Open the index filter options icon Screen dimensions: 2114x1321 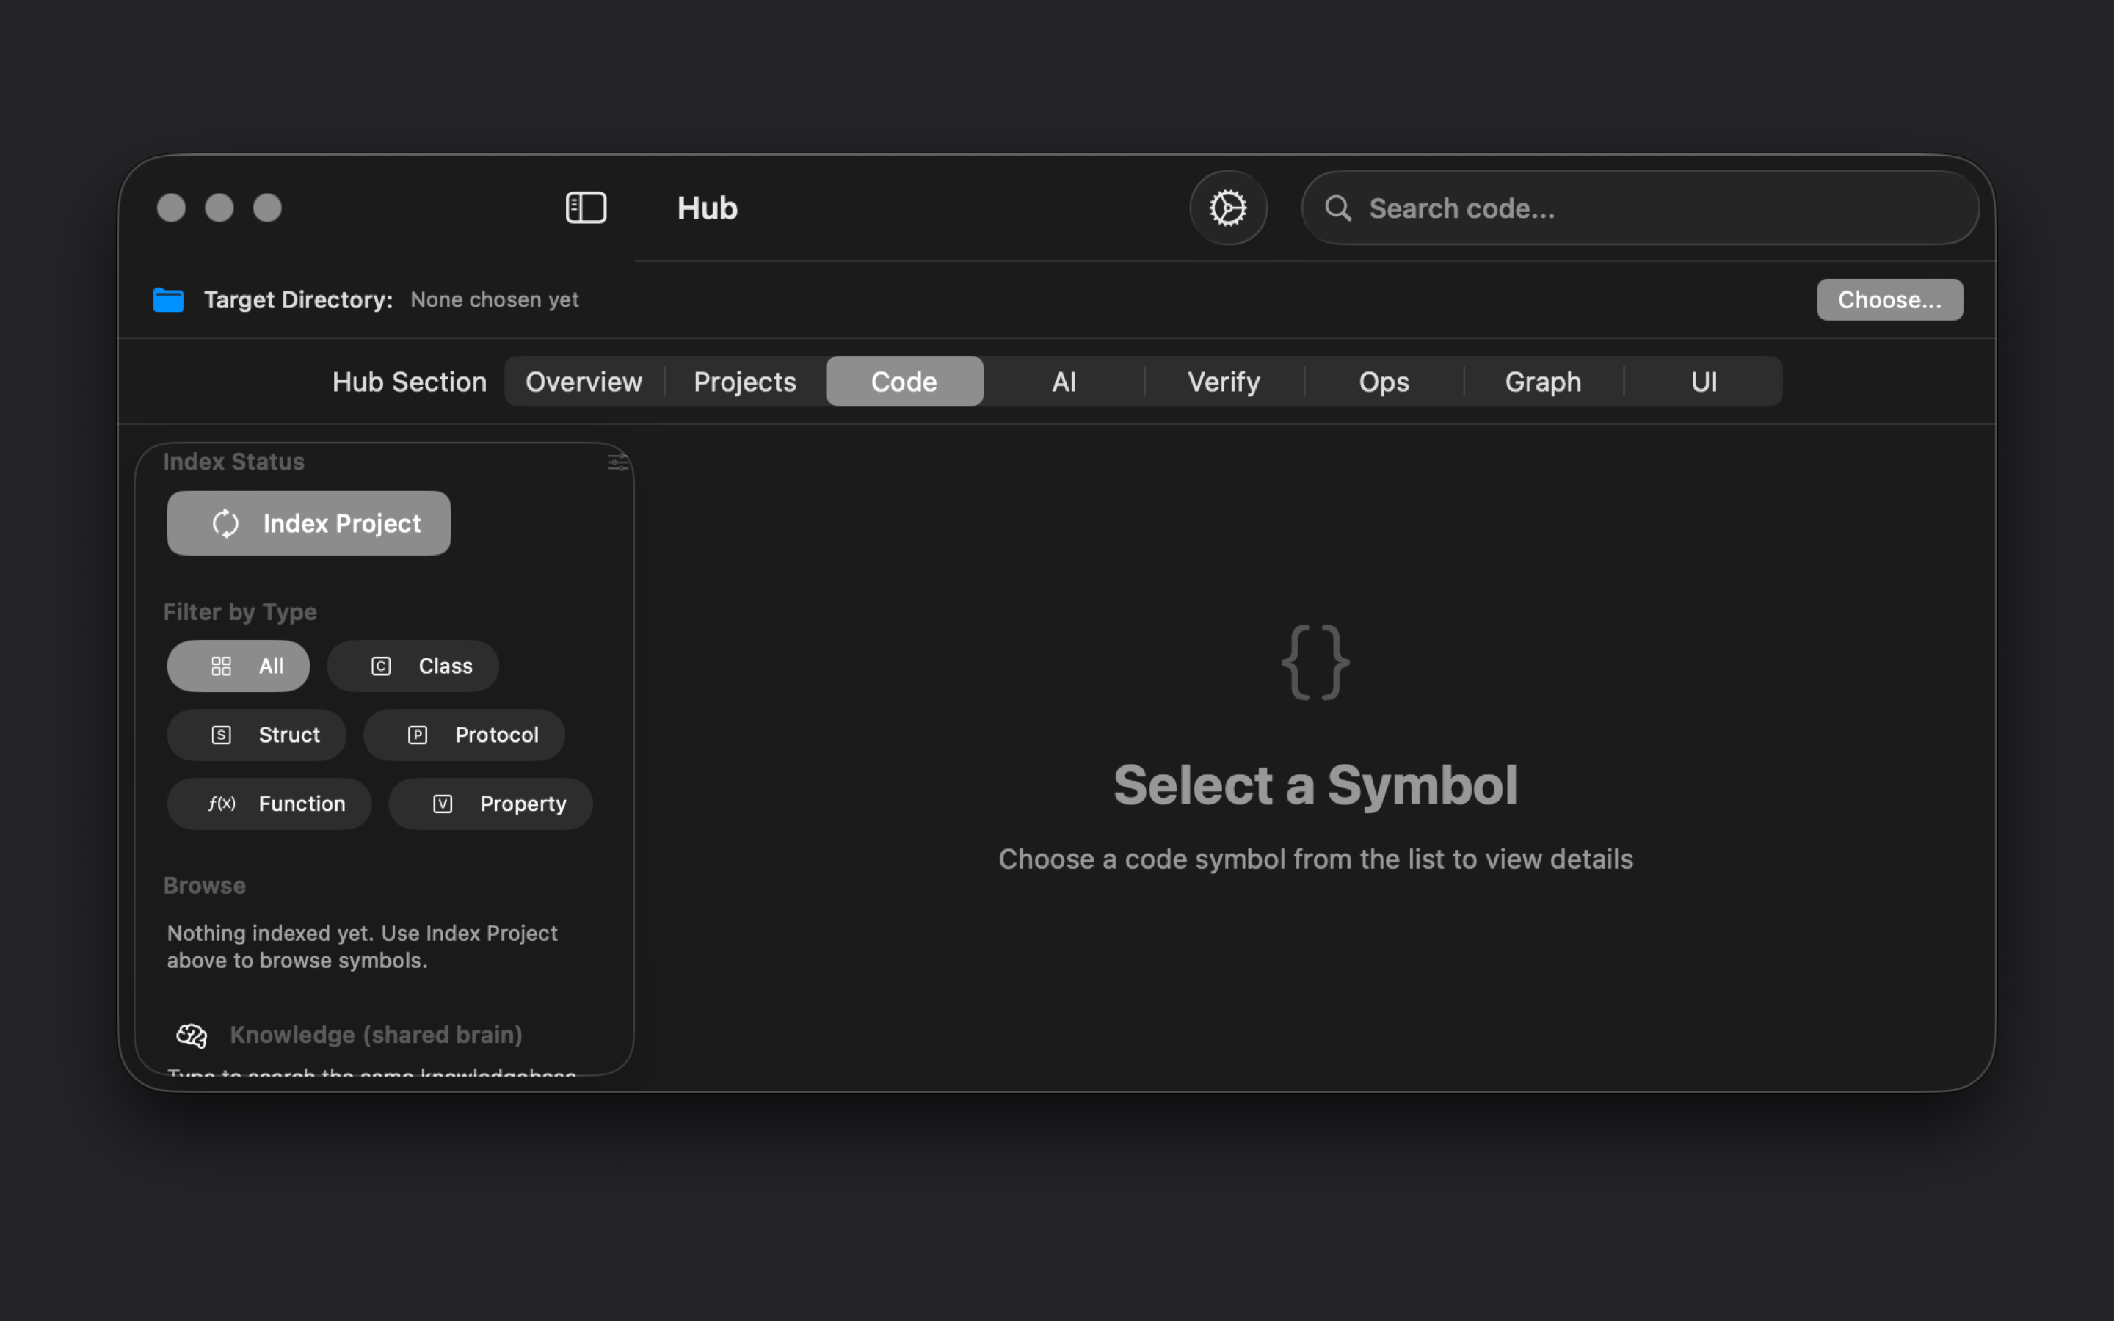pos(617,462)
